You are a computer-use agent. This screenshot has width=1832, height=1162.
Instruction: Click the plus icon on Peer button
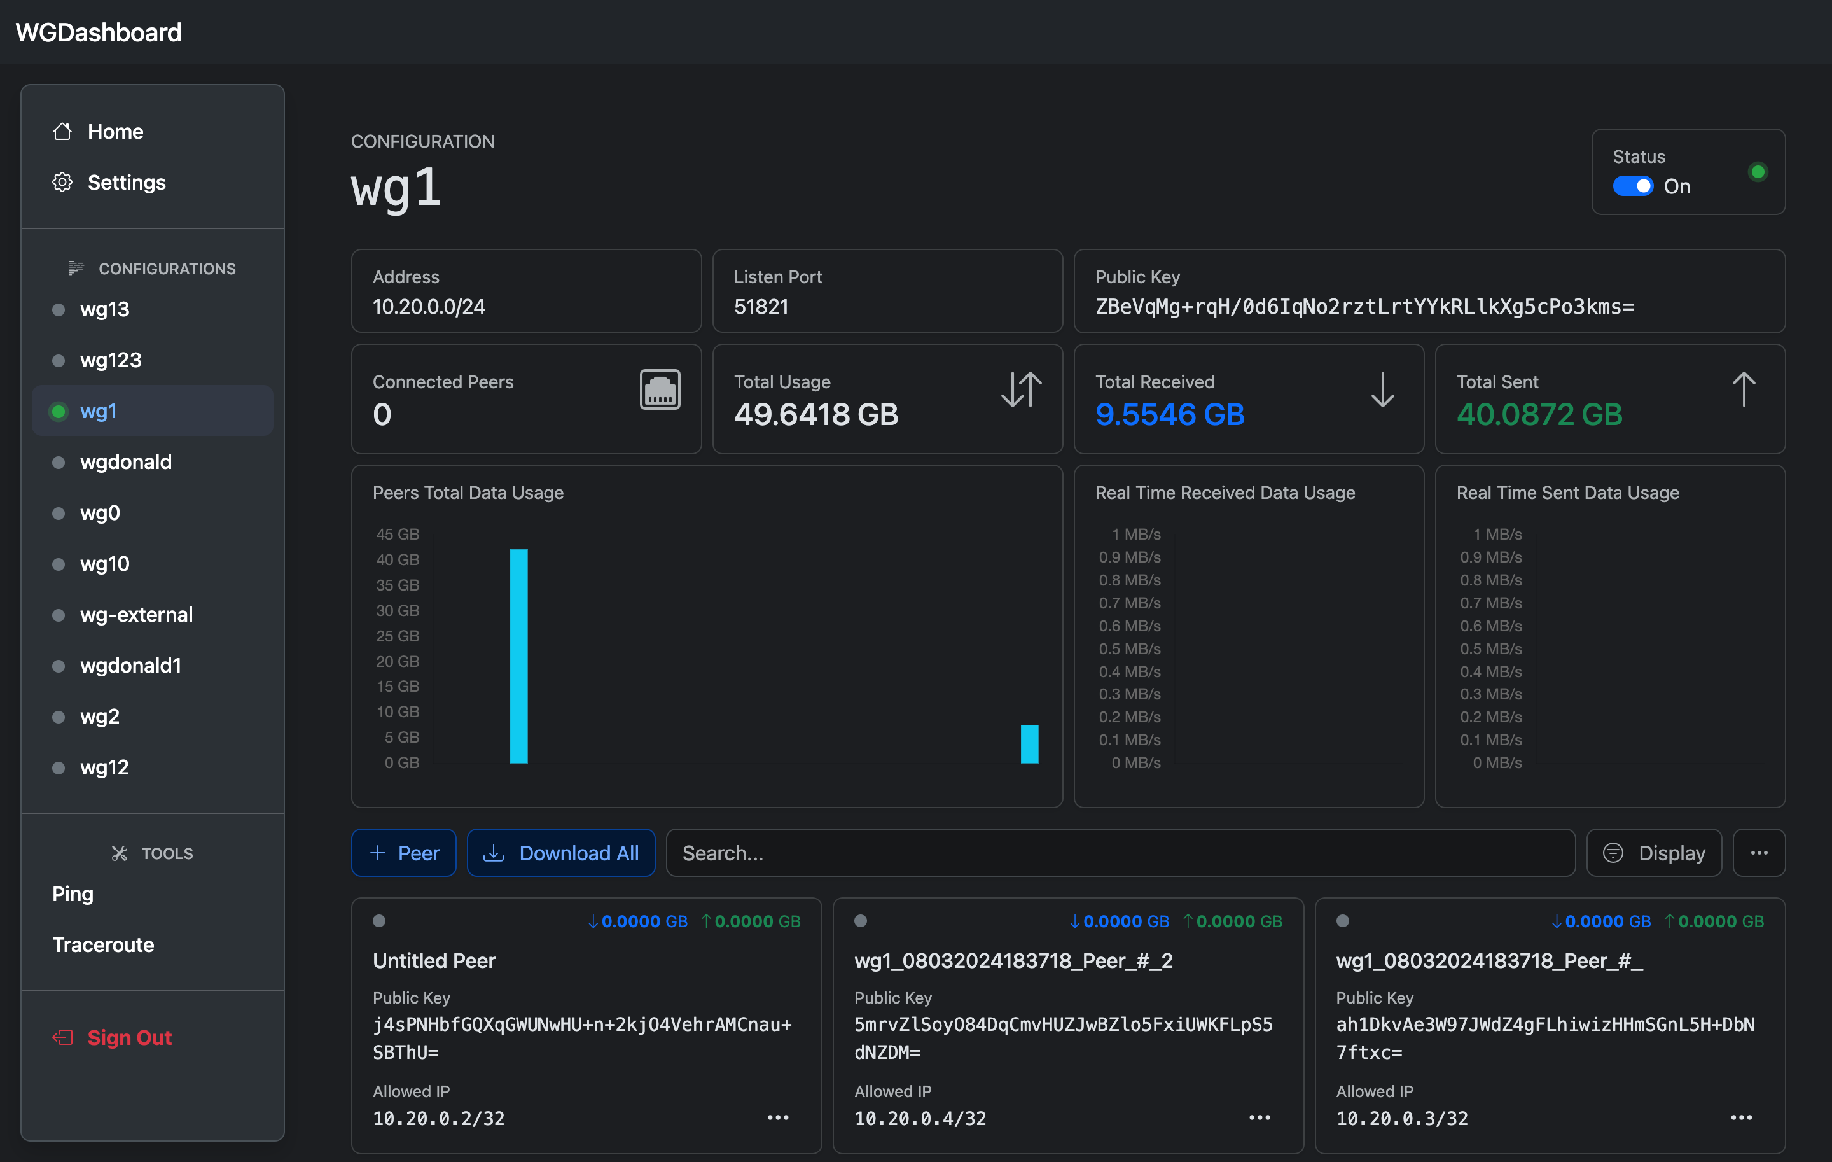click(x=377, y=853)
